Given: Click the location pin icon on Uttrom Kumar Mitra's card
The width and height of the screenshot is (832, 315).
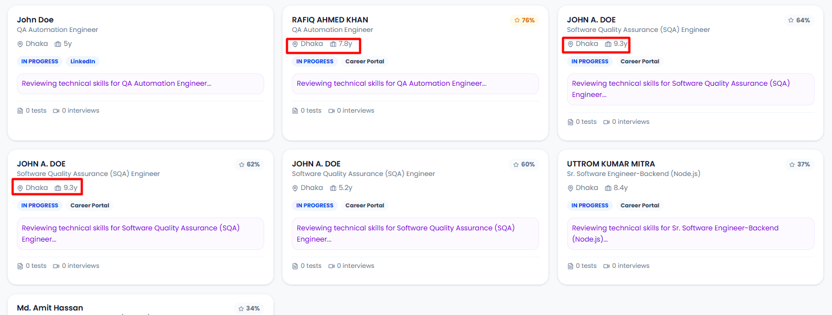Looking at the screenshot, I should coord(570,188).
